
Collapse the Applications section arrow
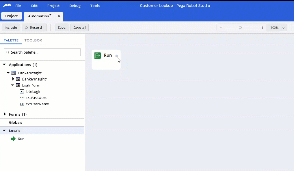[4, 64]
